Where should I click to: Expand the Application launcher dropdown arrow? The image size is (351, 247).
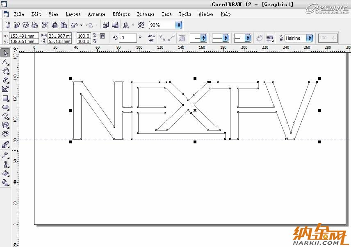pos(133,25)
